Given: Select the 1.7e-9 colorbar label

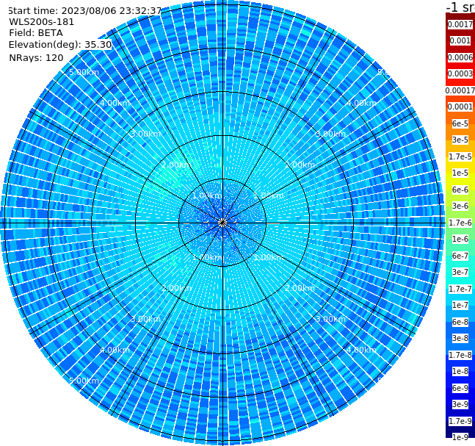Looking at the screenshot, I should 460,421.
